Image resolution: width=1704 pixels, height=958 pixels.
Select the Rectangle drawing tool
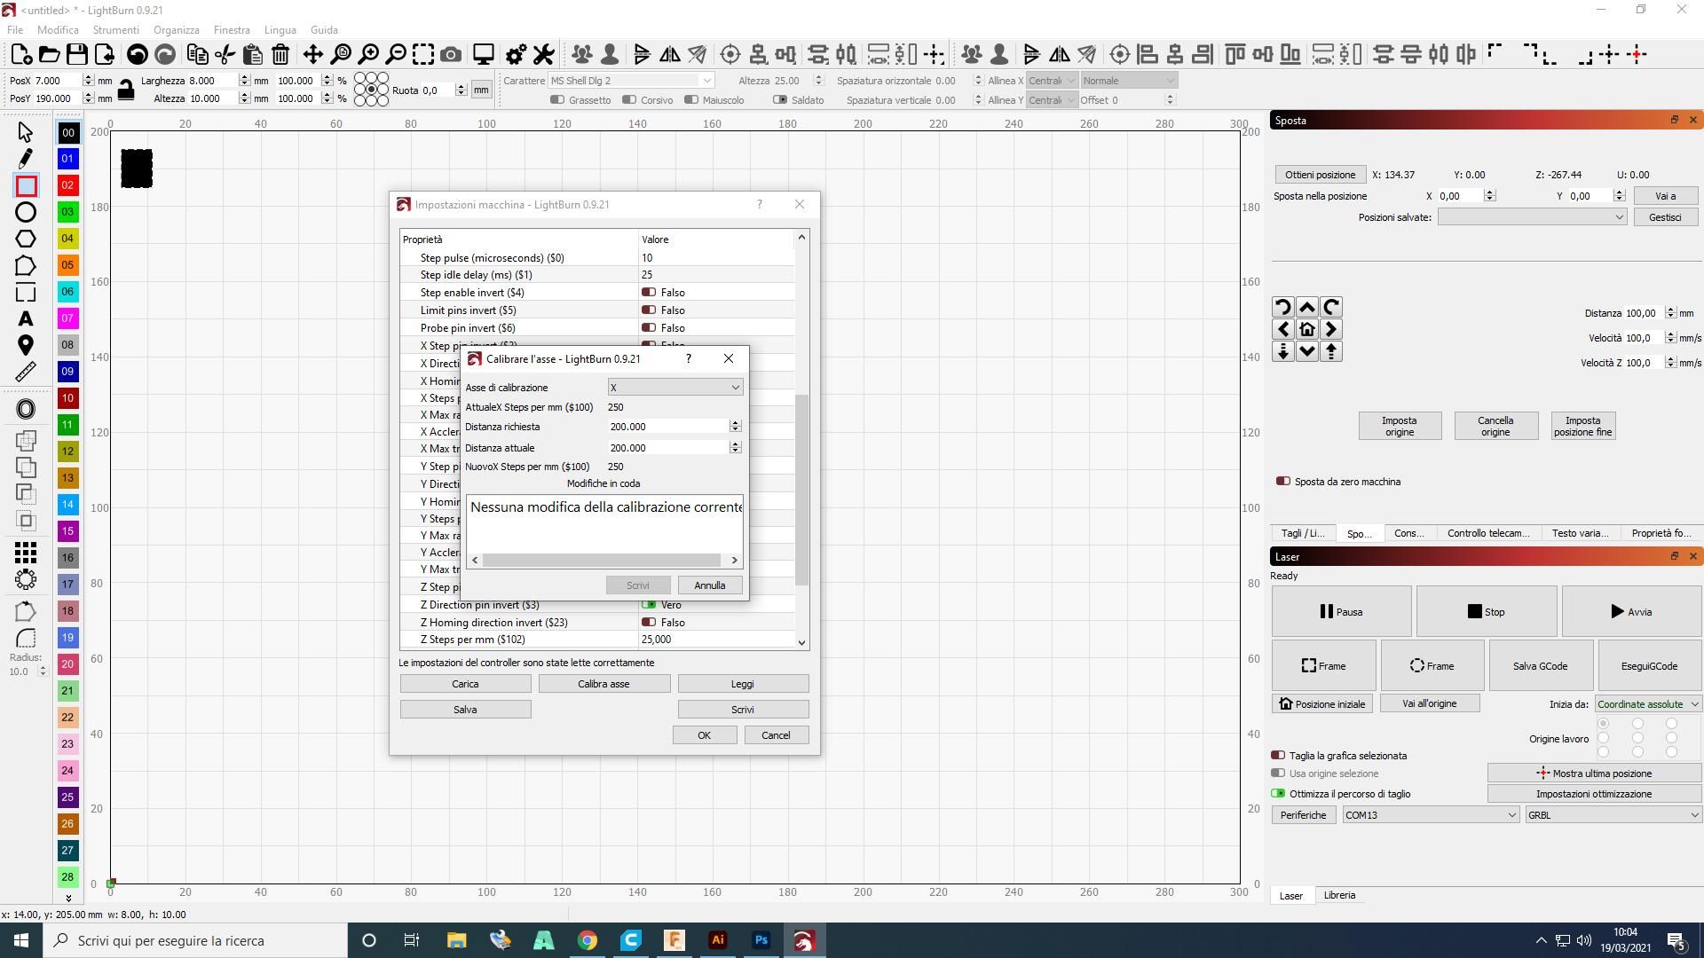coord(25,185)
